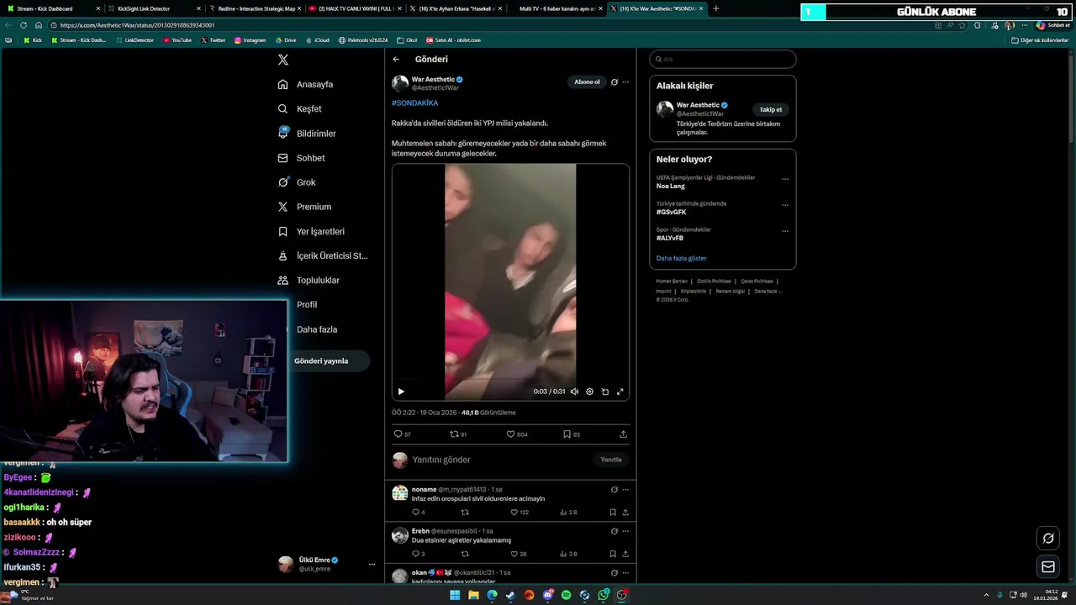The width and height of the screenshot is (1076, 605).
Task: Go back with the Gönderi arrow
Action: click(396, 60)
